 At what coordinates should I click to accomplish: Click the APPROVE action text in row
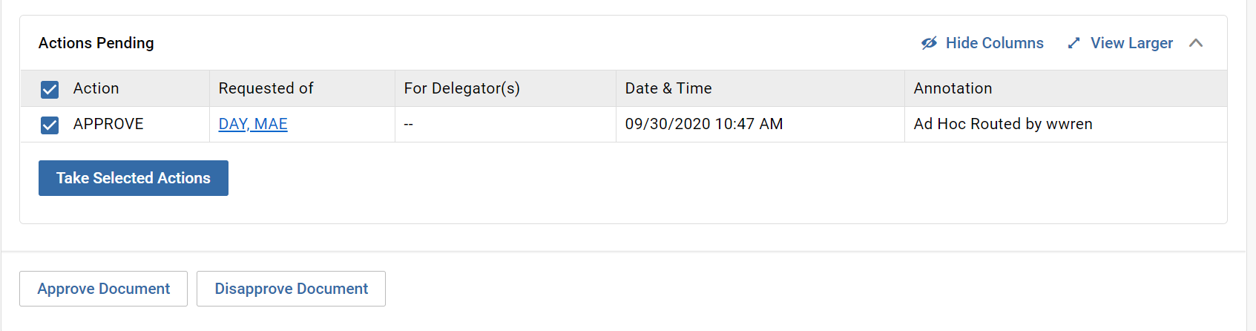(x=108, y=124)
